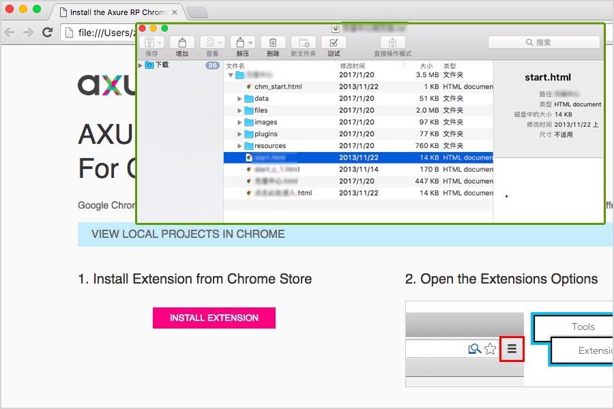Select the plugins folder row
614x409 pixels.
(x=358, y=134)
